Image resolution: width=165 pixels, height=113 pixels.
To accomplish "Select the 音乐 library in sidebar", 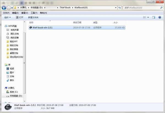I will (12, 80).
